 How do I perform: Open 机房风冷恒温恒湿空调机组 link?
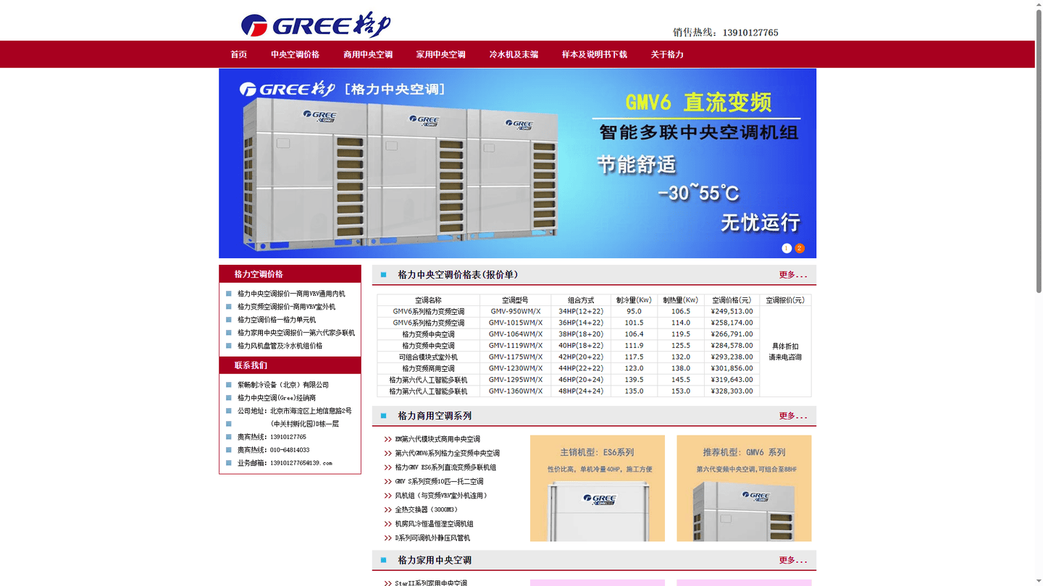434,524
